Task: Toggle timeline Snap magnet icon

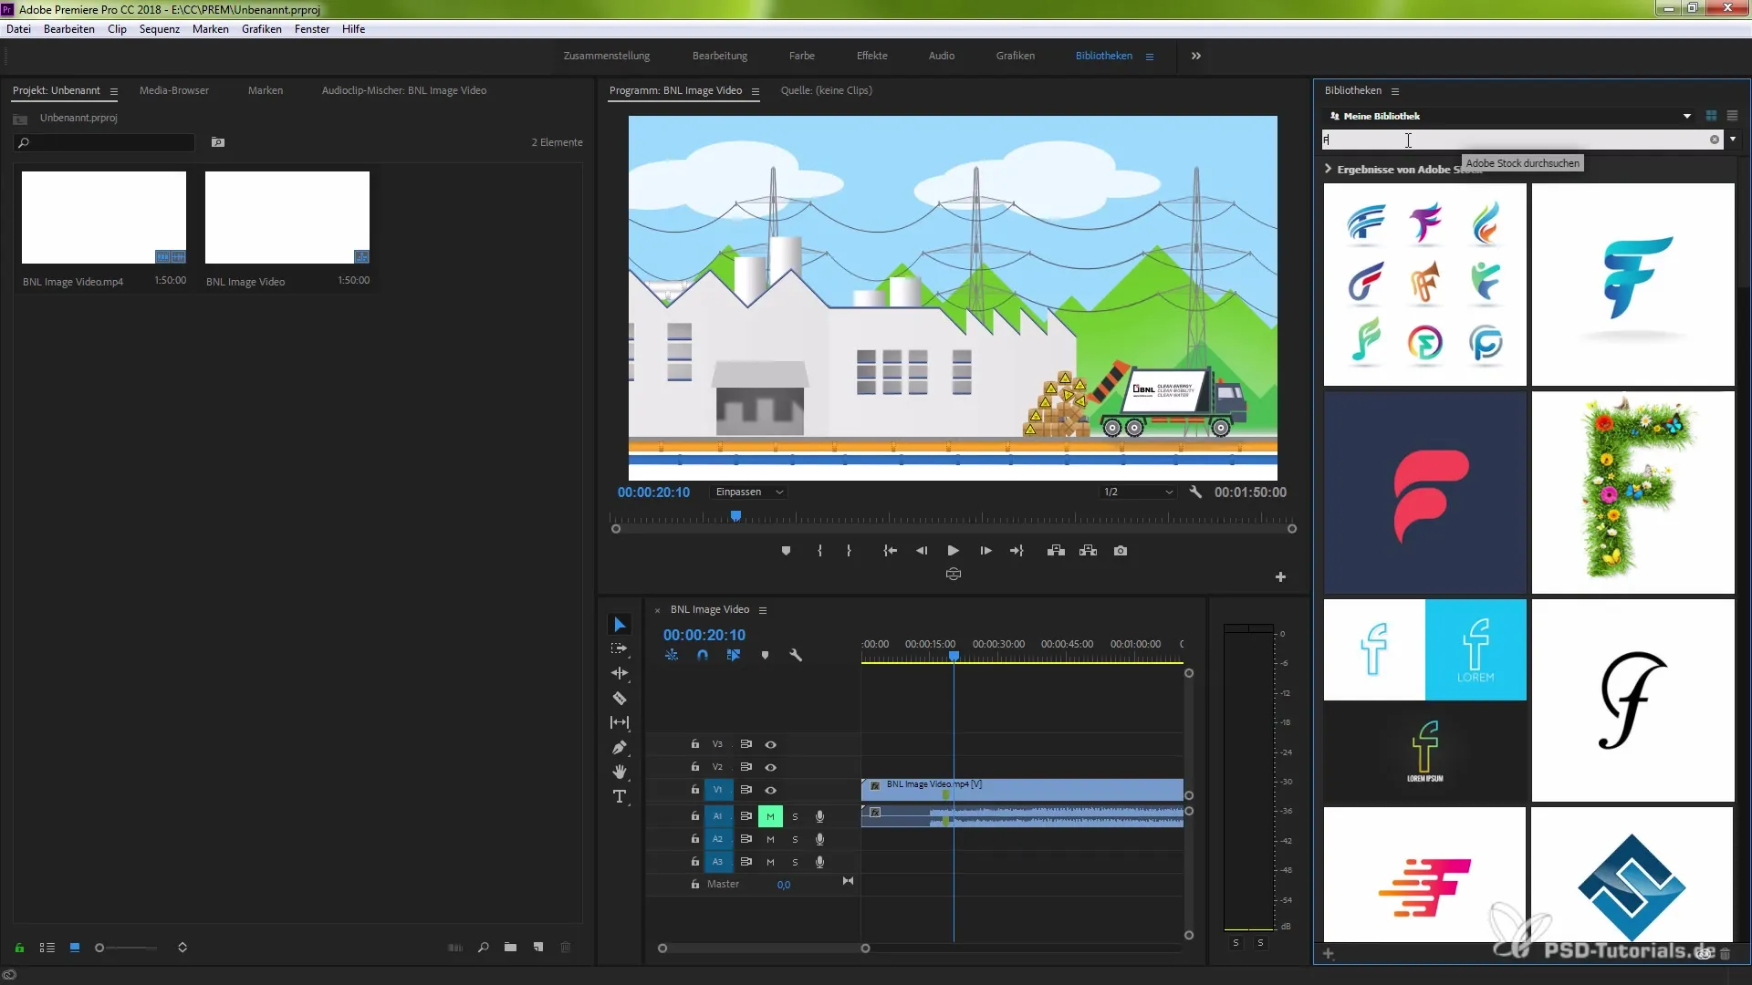Action: pyautogui.click(x=702, y=656)
